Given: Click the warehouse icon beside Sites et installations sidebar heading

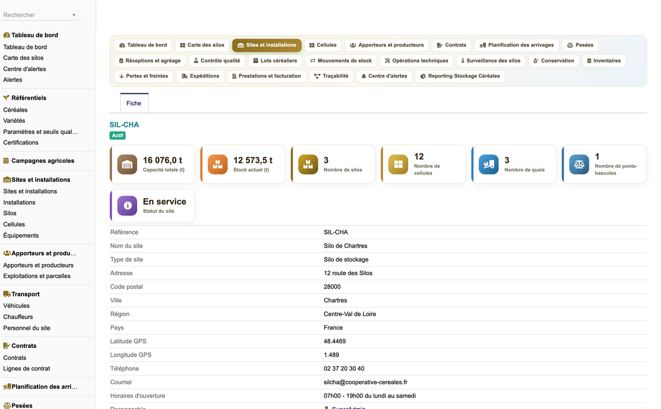Looking at the screenshot, I should [x=7, y=179].
